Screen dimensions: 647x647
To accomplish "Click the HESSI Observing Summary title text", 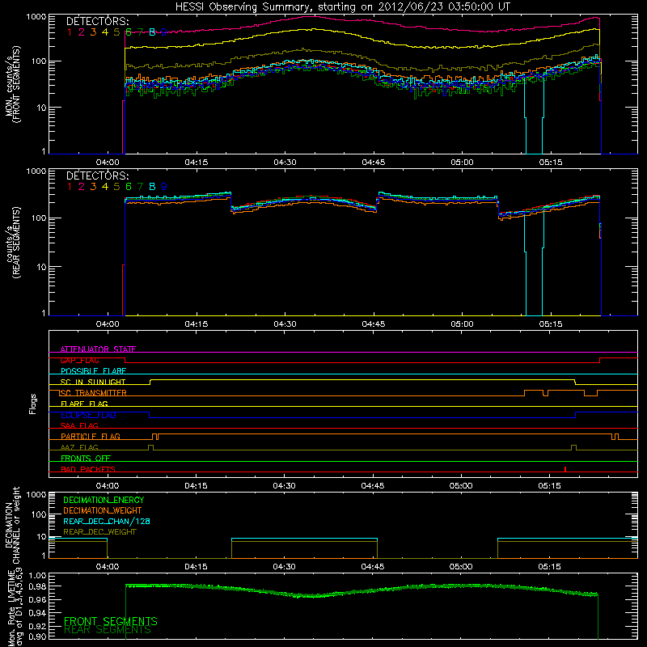I will coord(343,7).
